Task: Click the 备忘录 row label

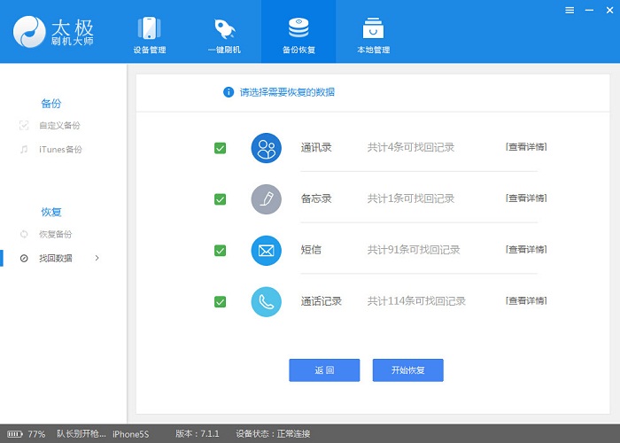Action: [316, 198]
